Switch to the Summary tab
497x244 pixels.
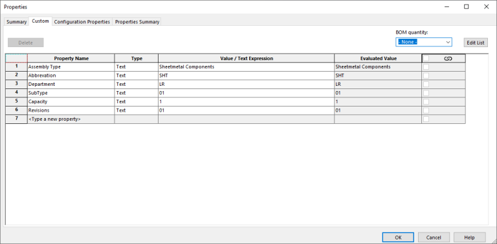tap(16, 22)
